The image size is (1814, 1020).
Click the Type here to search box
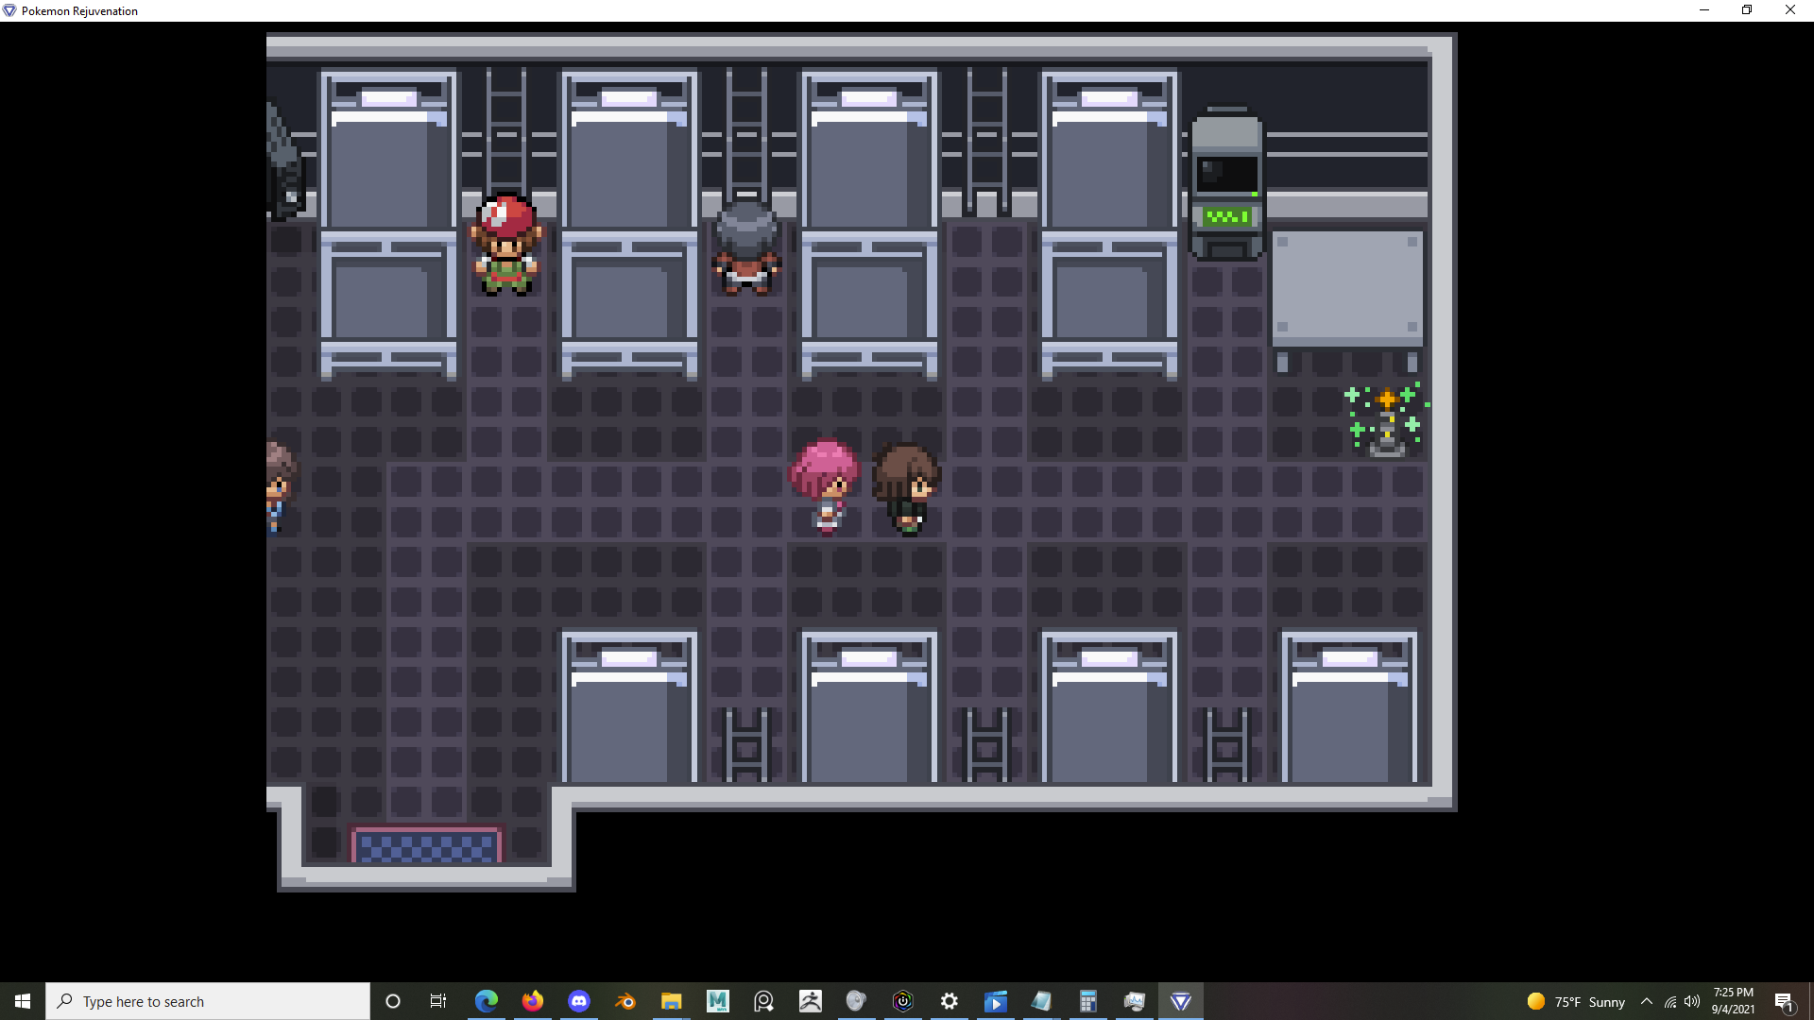(x=208, y=1001)
